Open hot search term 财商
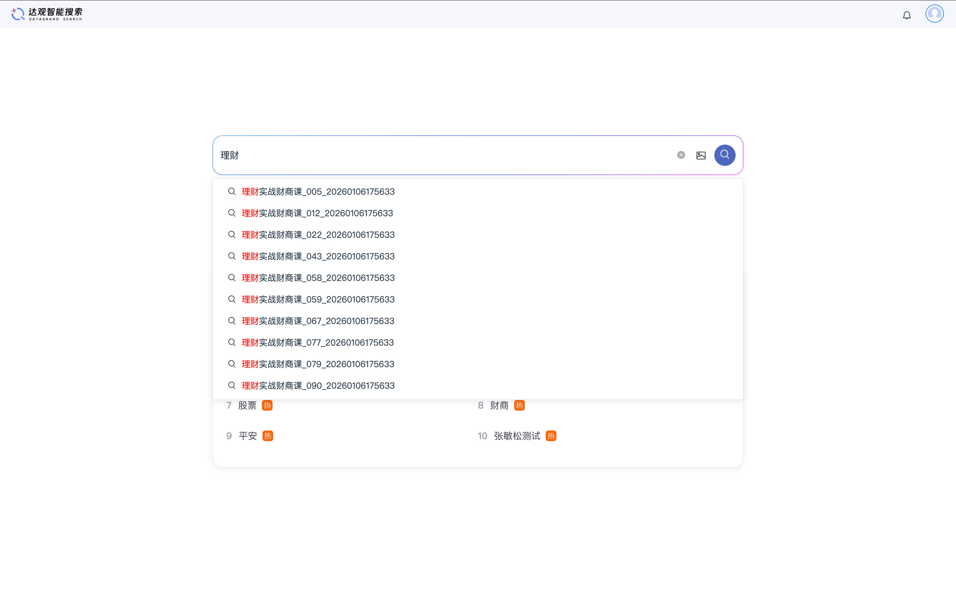Image resolution: width=956 pixels, height=597 pixels. pos(499,406)
